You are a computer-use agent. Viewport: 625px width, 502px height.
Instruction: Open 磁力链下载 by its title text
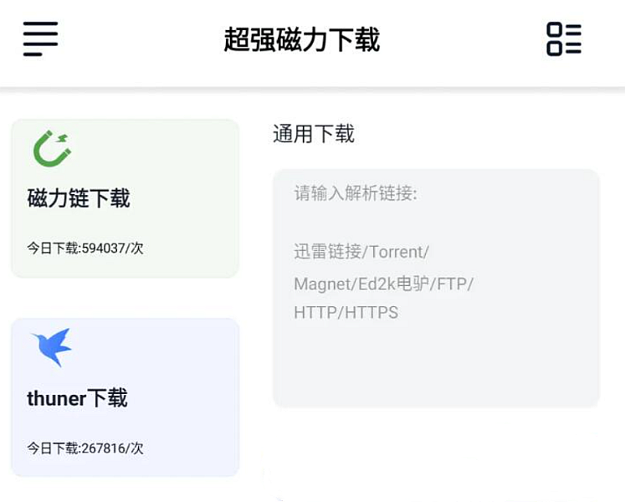(79, 198)
